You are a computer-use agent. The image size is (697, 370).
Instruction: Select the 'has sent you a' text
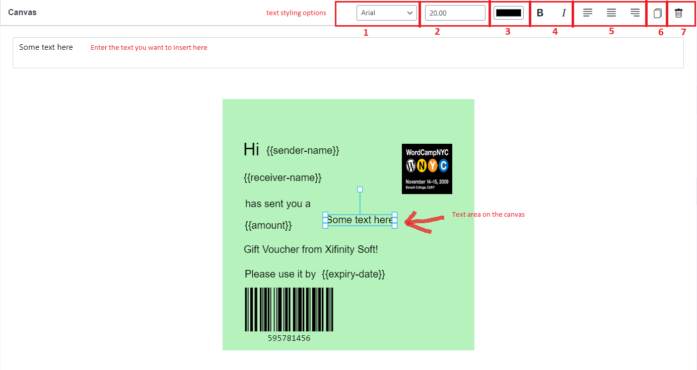tap(278, 204)
